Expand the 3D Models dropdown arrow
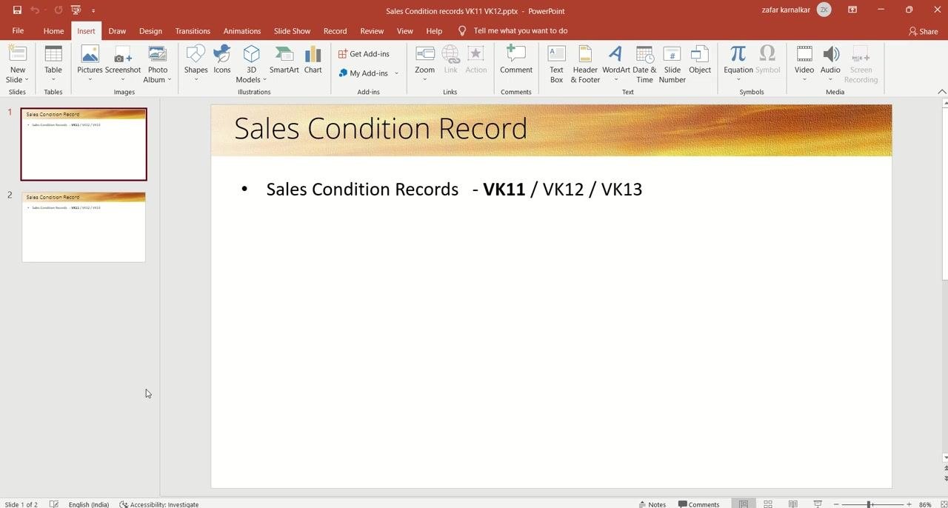This screenshot has height=508, width=948. pos(264,80)
